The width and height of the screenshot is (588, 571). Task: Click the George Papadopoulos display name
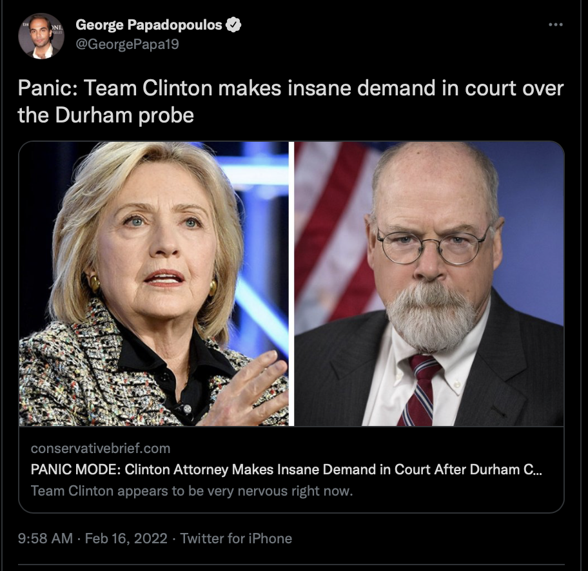click(x=149, y=24)
